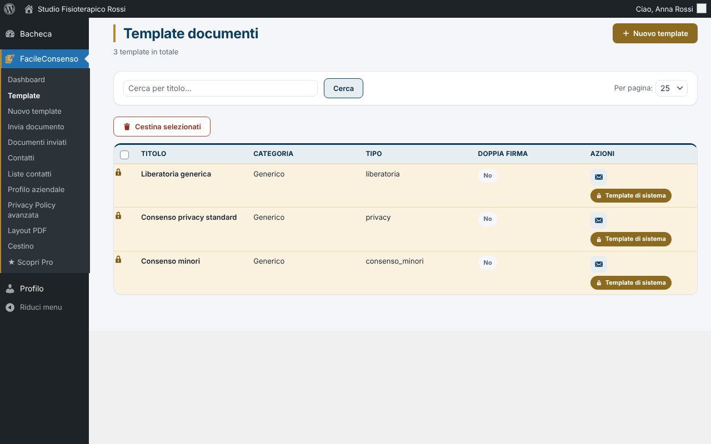Tick the select-all checkbox in table header
This screenshot has height=444, width=711.
click(124, 155)
